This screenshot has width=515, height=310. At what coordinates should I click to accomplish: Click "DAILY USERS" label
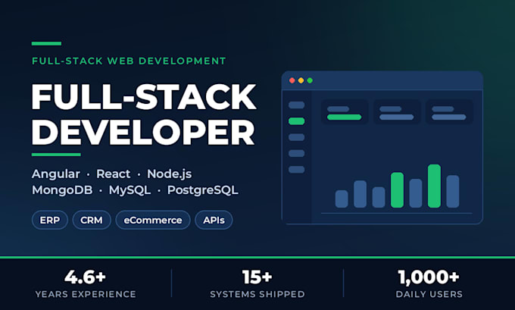click(429, 294)
